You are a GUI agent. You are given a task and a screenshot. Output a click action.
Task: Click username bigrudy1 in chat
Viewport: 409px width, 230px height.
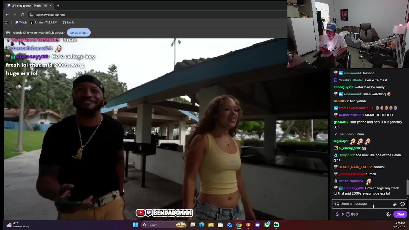[x=341, y=141]
